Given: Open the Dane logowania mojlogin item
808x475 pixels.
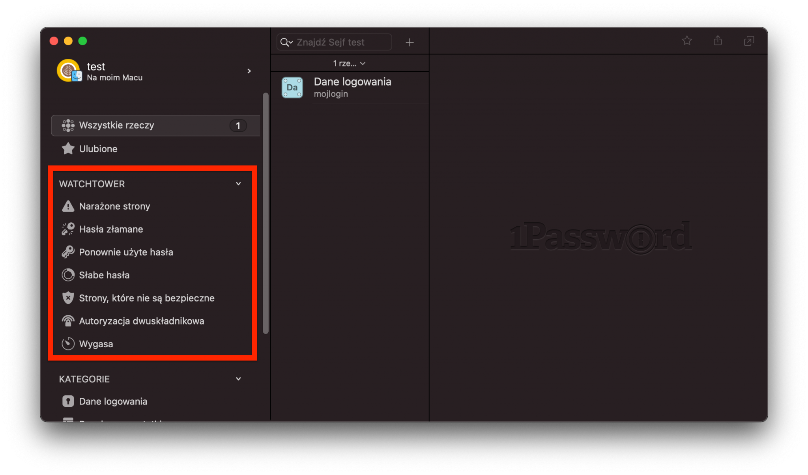Looking at the screenshot, I should click(x=350, y=88).
